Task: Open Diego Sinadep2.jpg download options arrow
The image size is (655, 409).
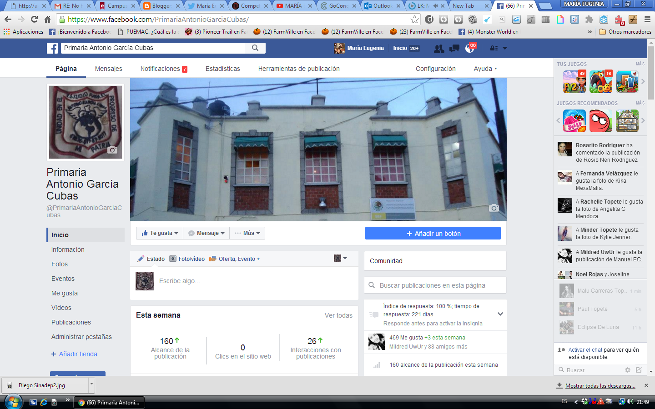Action: pyautogui.click(x=91, y=384)
